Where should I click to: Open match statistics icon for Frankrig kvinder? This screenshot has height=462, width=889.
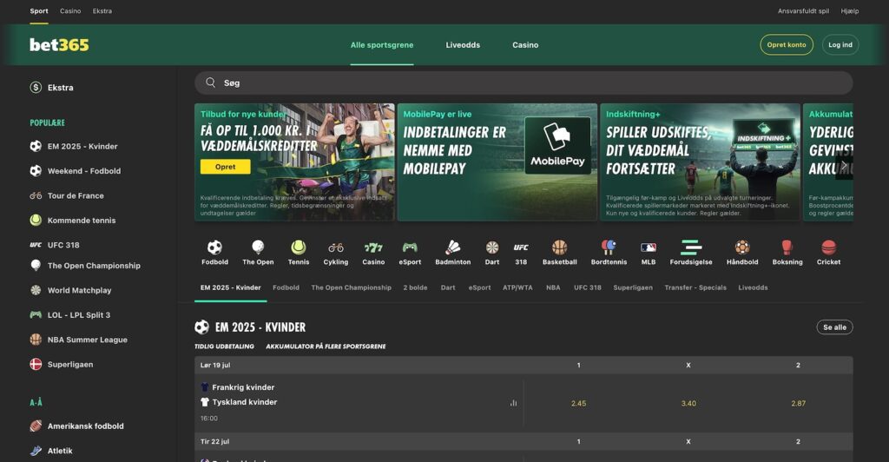[x=513, y=403]
